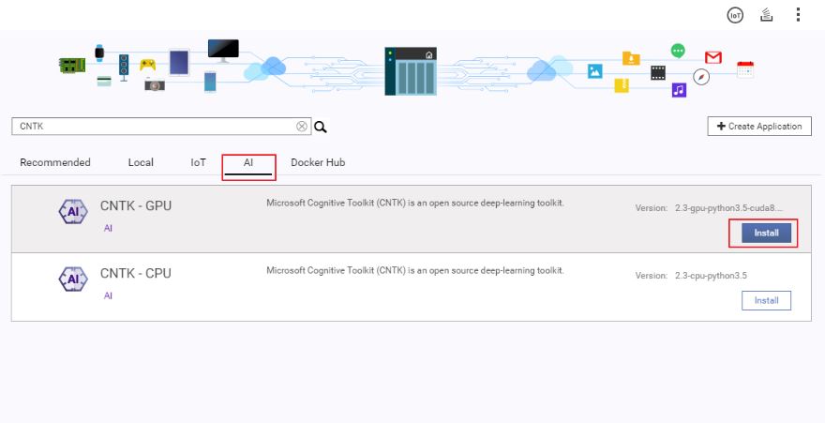This screenshot has height=423, width=825.
Task: Click the CNTK - CPU title text
Action: point(136,273)
